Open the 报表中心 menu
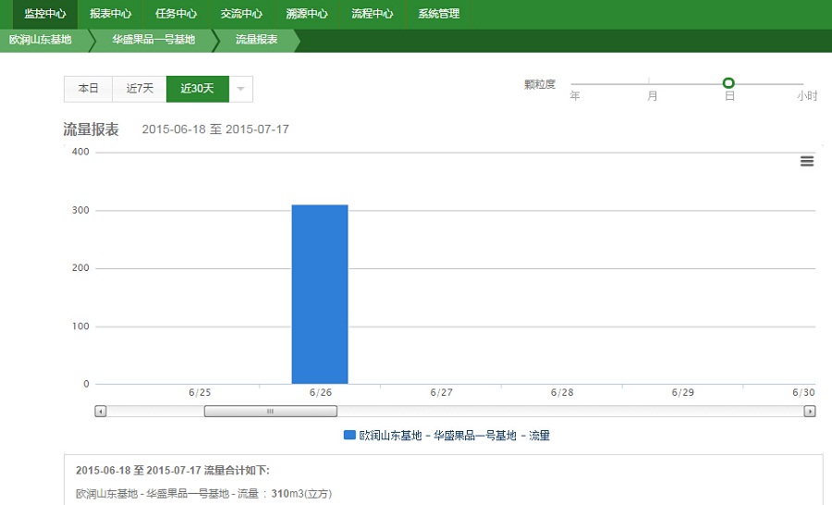 [111, 14]
